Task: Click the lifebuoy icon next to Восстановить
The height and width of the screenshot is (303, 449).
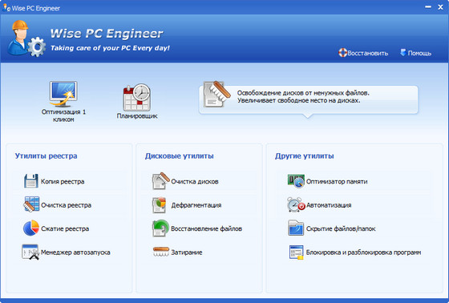Action: pyautogui.click(x=342, y=53)
